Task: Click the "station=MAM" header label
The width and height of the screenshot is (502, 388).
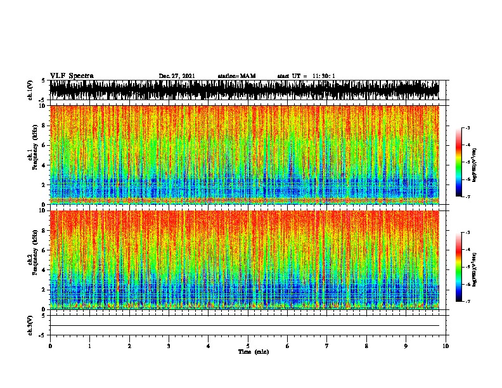Action: click(236, 76)
